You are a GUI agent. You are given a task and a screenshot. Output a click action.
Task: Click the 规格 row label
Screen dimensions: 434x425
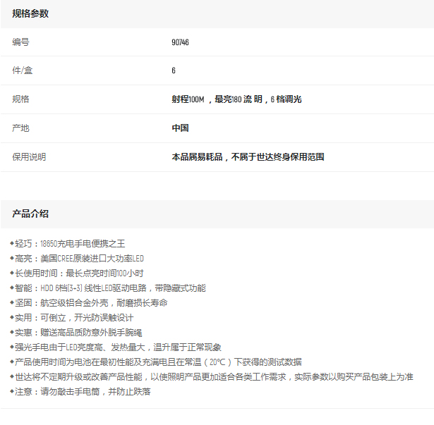pyautogui.click(x=20, y=99)
